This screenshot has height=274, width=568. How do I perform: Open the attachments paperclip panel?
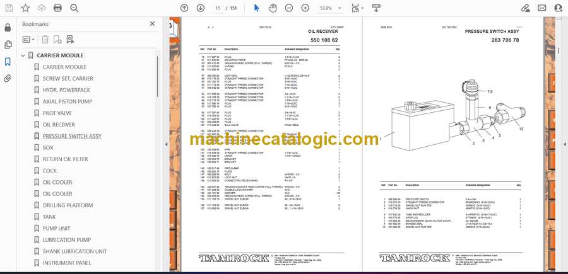pos(8,79)
